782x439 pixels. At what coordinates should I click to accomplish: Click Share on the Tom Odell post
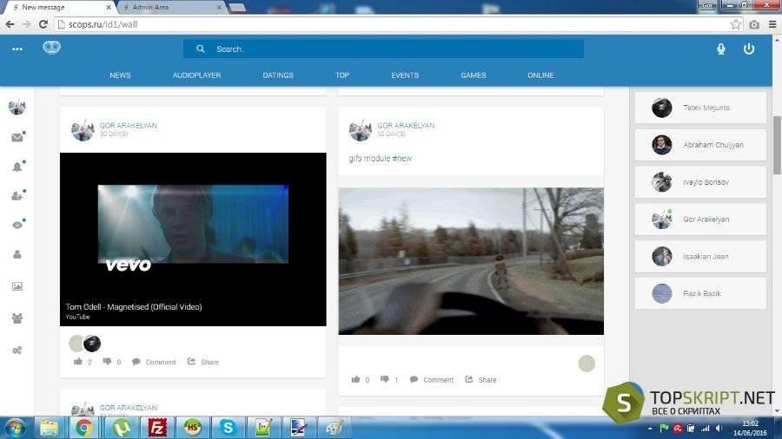203,362
